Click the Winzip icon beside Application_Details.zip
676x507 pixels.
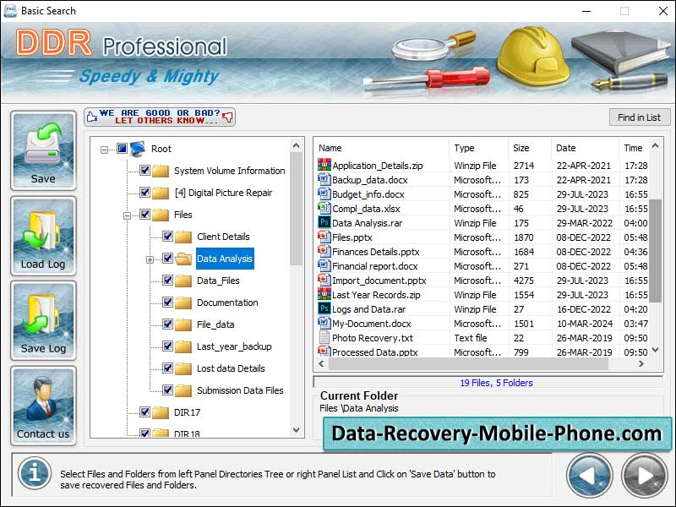point(324,165)
